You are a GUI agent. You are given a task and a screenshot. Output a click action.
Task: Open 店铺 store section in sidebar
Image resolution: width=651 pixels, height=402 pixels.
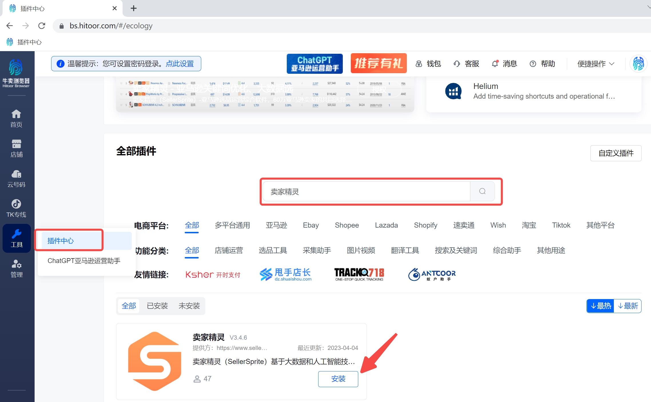[16, 148]
